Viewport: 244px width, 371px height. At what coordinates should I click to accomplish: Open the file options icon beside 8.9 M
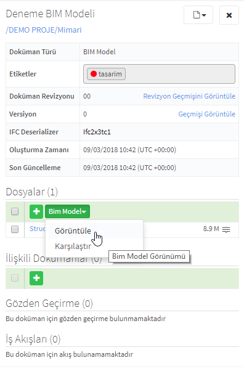pyautogui.click(x=226, y=229)
